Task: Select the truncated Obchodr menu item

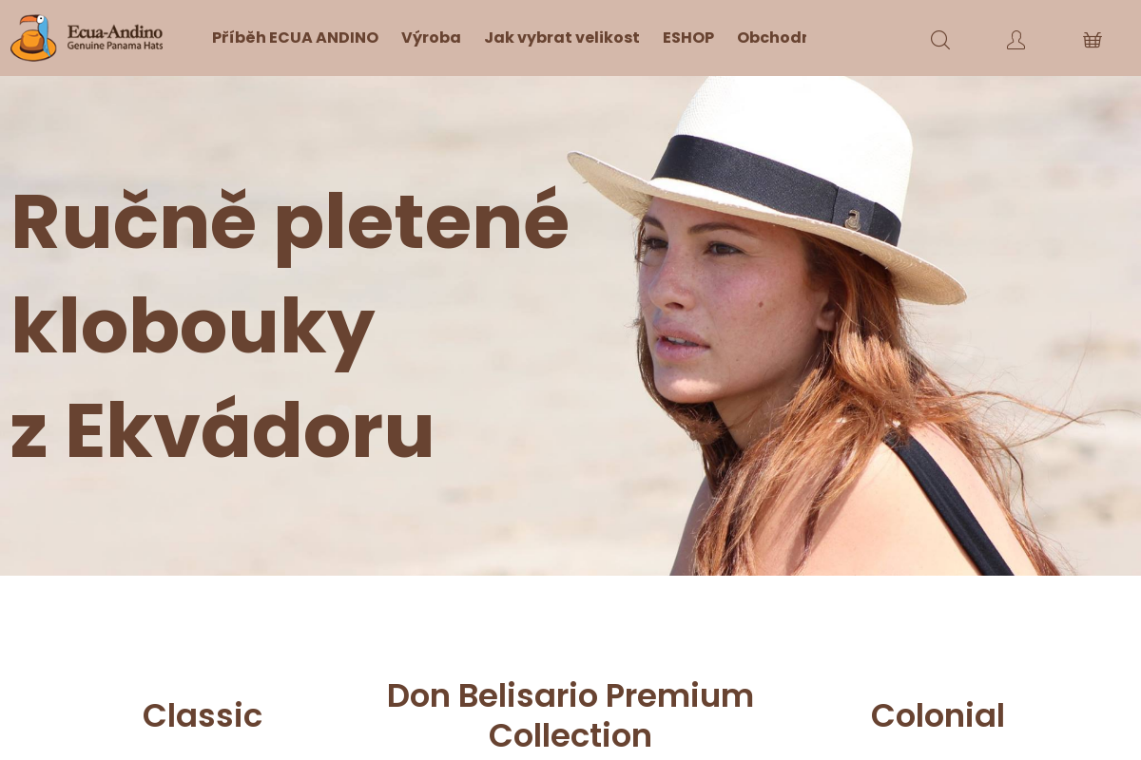Action: click(x=771, y=38)
